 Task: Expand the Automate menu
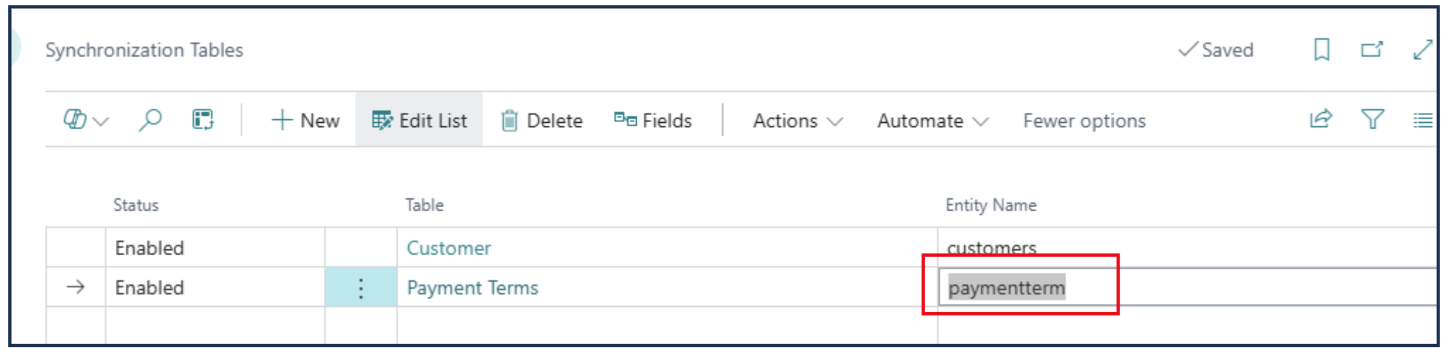pos(932,121)
